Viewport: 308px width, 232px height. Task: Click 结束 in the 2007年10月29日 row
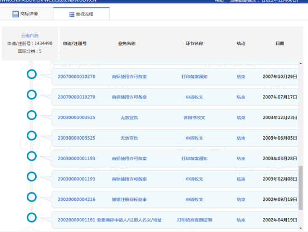click(241, 77)
